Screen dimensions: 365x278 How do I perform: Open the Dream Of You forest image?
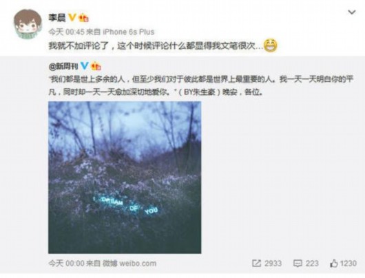point(125,178)
